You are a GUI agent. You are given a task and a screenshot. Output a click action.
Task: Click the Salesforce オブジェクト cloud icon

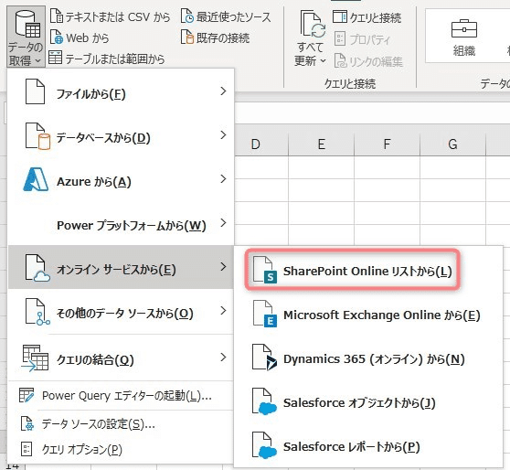tap(265, 401)
